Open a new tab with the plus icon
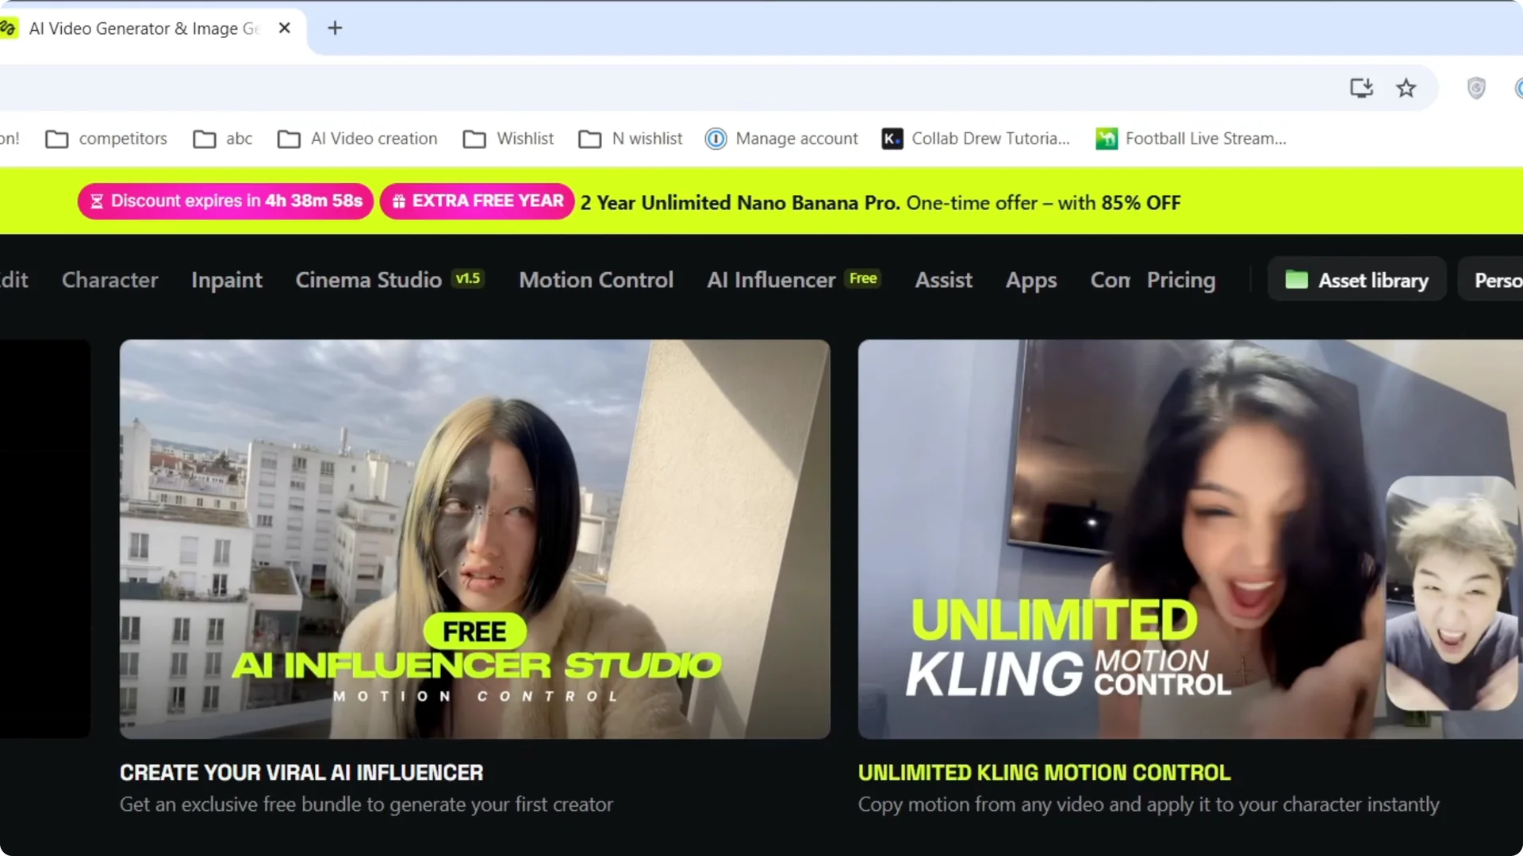 335,28
